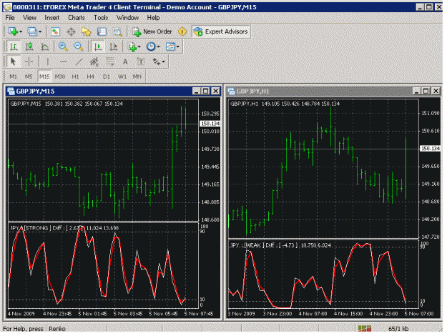Image resolution: width=447 pixels, height=336 pixels.
Task: Open the Terminal panel icon
Action: coord(102,31)
